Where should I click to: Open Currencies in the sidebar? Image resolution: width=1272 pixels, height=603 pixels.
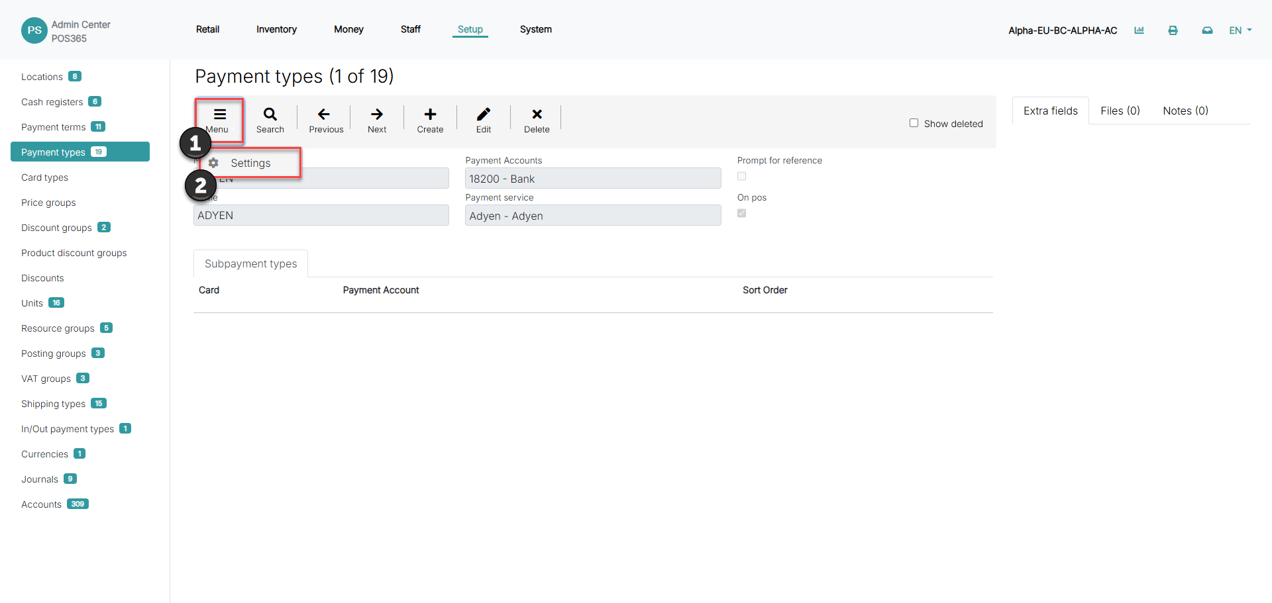tap(44, 454)
